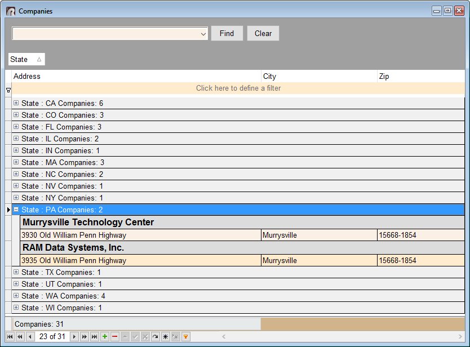Set a bookmark with the asterisk icon
470x347 pixels.
tap(165, 336)
